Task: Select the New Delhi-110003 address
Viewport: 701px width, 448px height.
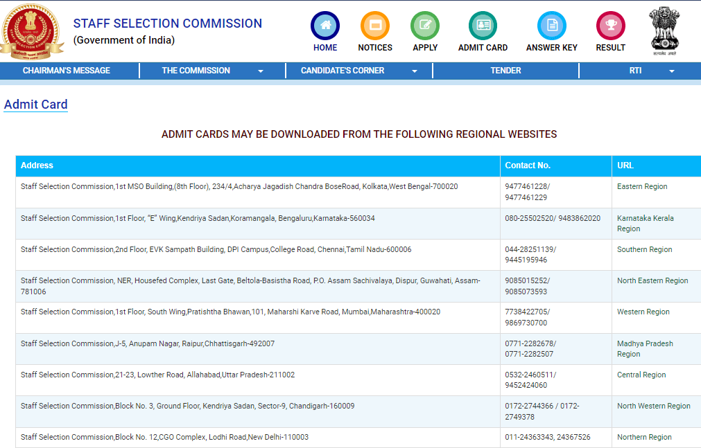Action: 164,437
